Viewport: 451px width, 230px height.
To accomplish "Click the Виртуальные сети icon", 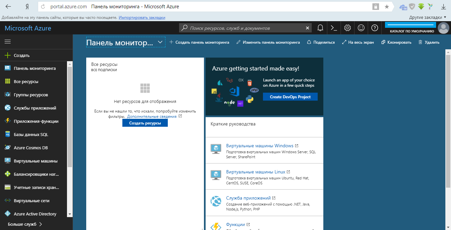I will point(8,201).
